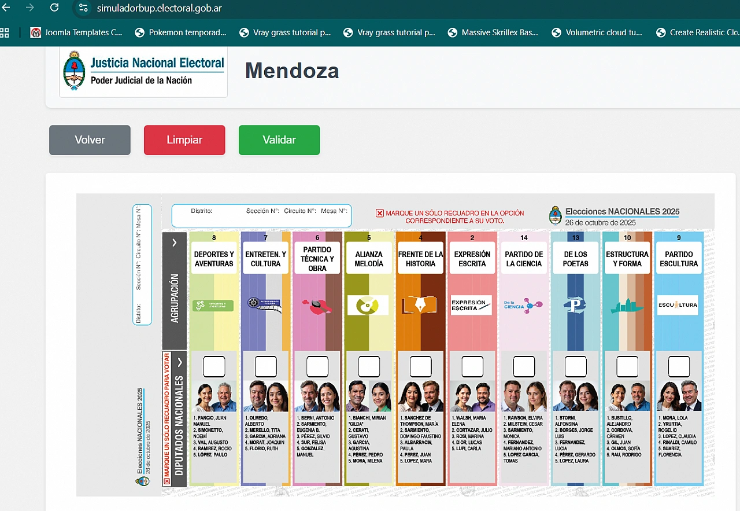Click the Expresión Escrita party logo
The width and height of the screenshot is (740, 511).
tap(471, 306)
